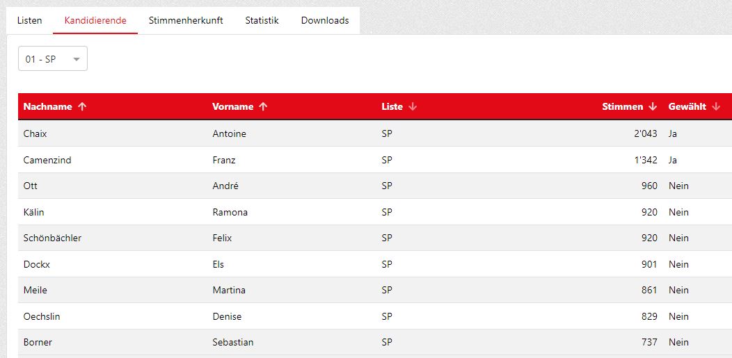Select vote count 829
Image resolution: width=732 pixels, height=358 pixels.
[x=649, y=316]
